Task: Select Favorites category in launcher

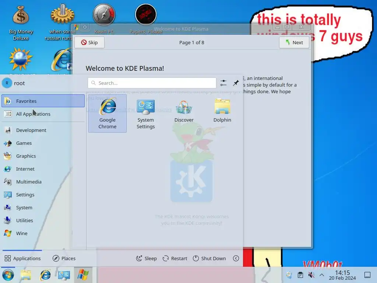Action: 43,101
